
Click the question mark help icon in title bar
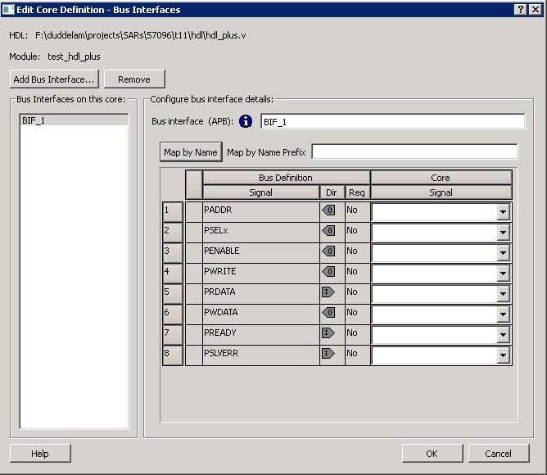click(x=522, y=9)
